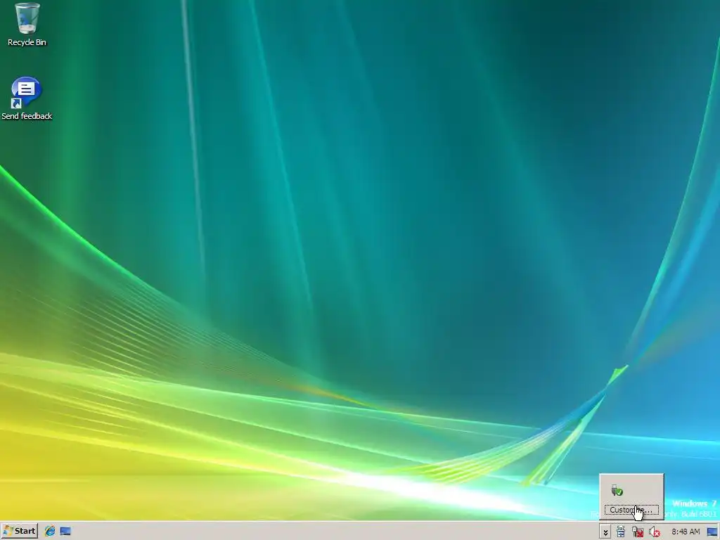Viewport: 720px width, 540px height.
Task: Open the Start menu
Action: tap(19, 531)
